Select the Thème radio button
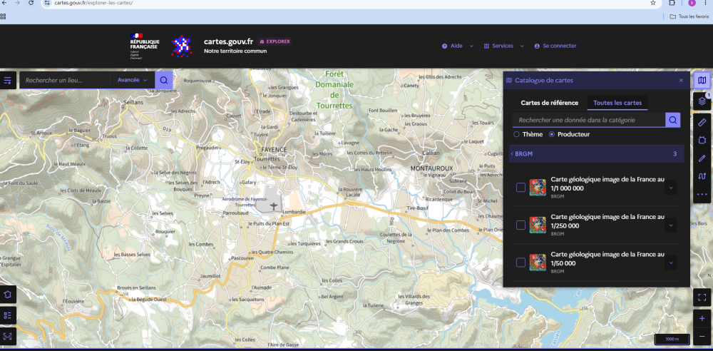 (516, 134)
